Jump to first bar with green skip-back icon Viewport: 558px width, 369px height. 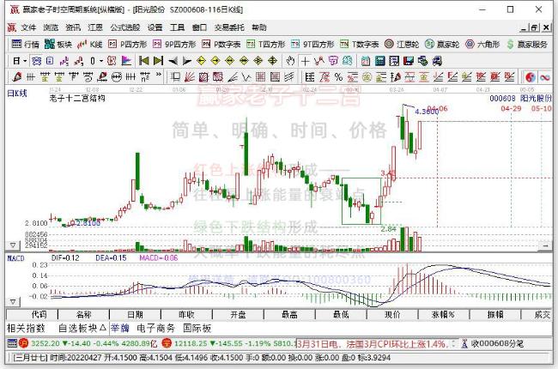pos(143,61)
